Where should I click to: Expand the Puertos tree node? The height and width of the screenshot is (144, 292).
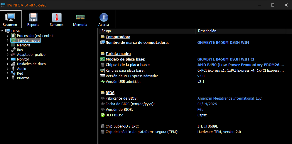(7, 78)
